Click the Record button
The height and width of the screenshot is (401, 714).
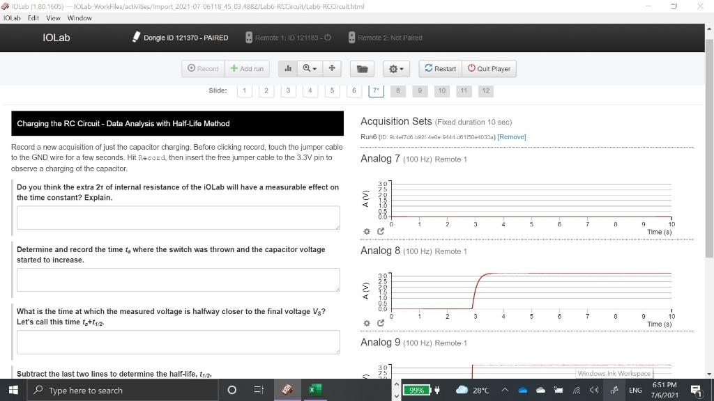203,69
